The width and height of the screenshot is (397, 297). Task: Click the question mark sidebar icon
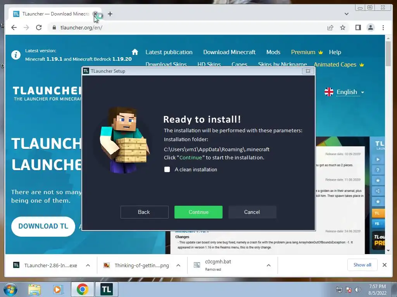(378, 170)
